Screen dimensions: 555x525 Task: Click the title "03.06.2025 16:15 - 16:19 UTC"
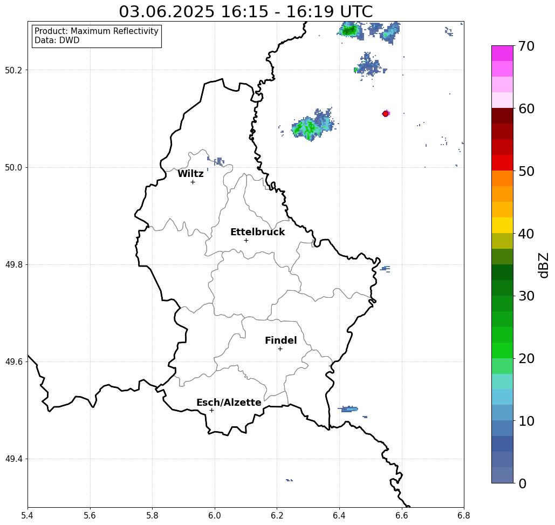(x=245, y=11)
